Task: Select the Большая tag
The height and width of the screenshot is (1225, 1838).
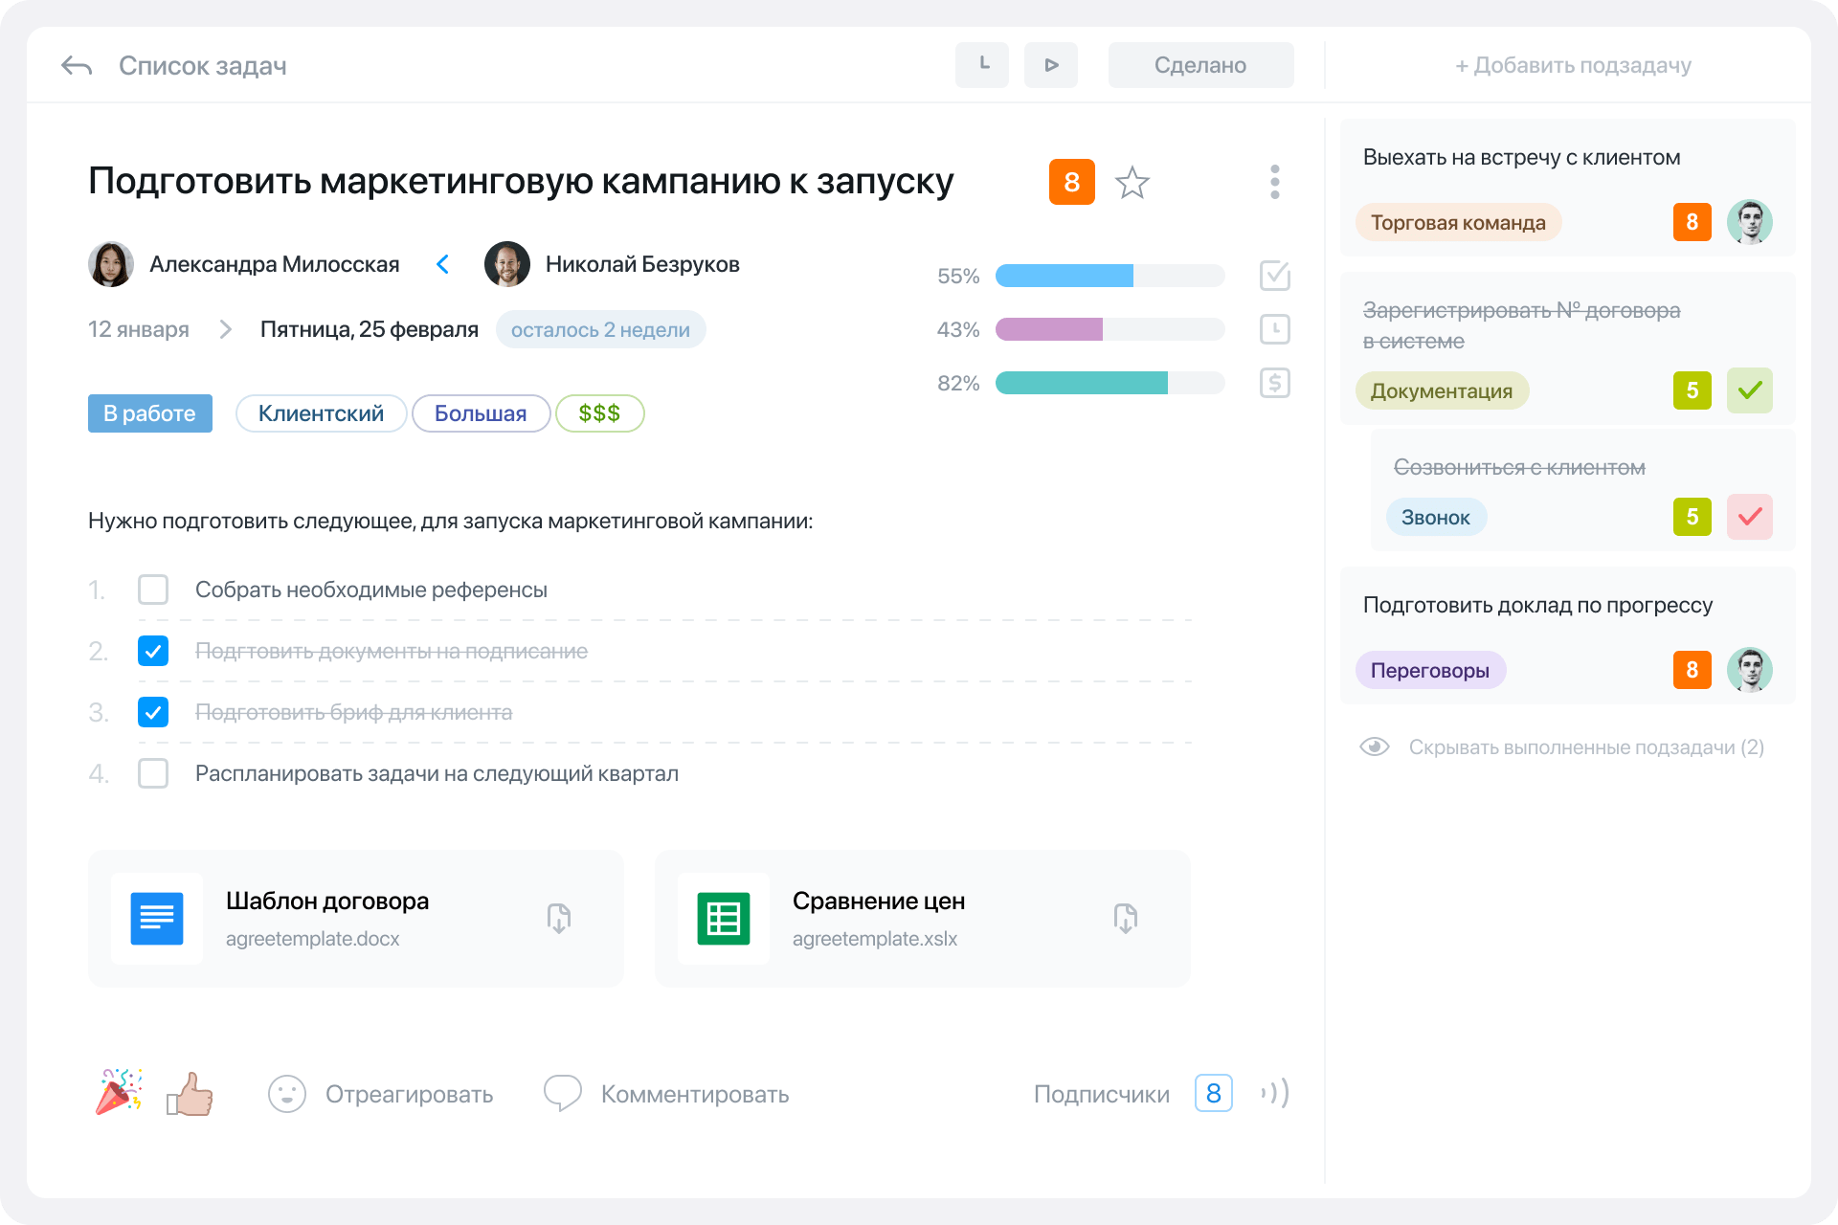Action: 481,413
